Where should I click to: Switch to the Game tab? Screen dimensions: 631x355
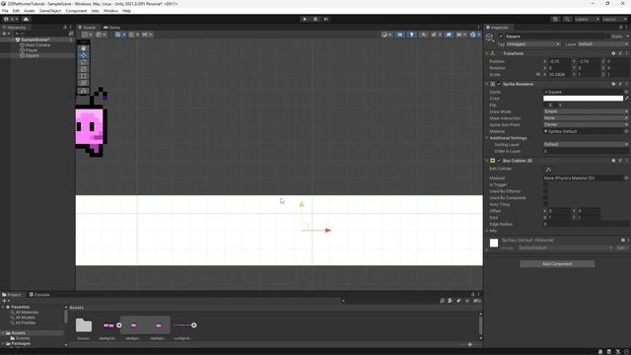pyautogui.click(x=111, y=28)
